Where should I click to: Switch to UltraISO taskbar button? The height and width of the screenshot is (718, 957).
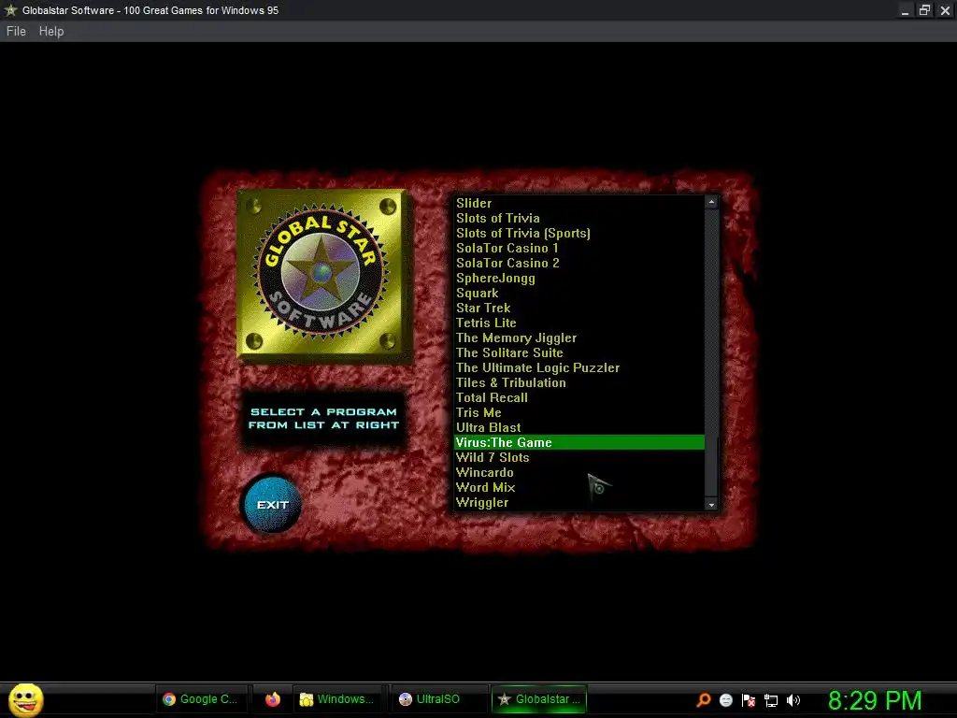click(x=438, y=699)
